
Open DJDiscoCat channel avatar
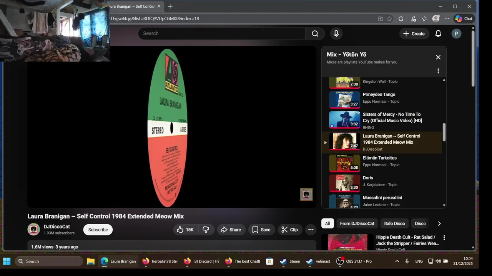click(x=34, y=229)
